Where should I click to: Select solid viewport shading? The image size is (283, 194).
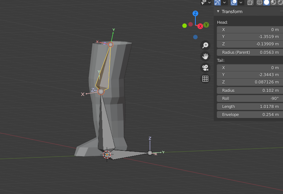[267, 2]
